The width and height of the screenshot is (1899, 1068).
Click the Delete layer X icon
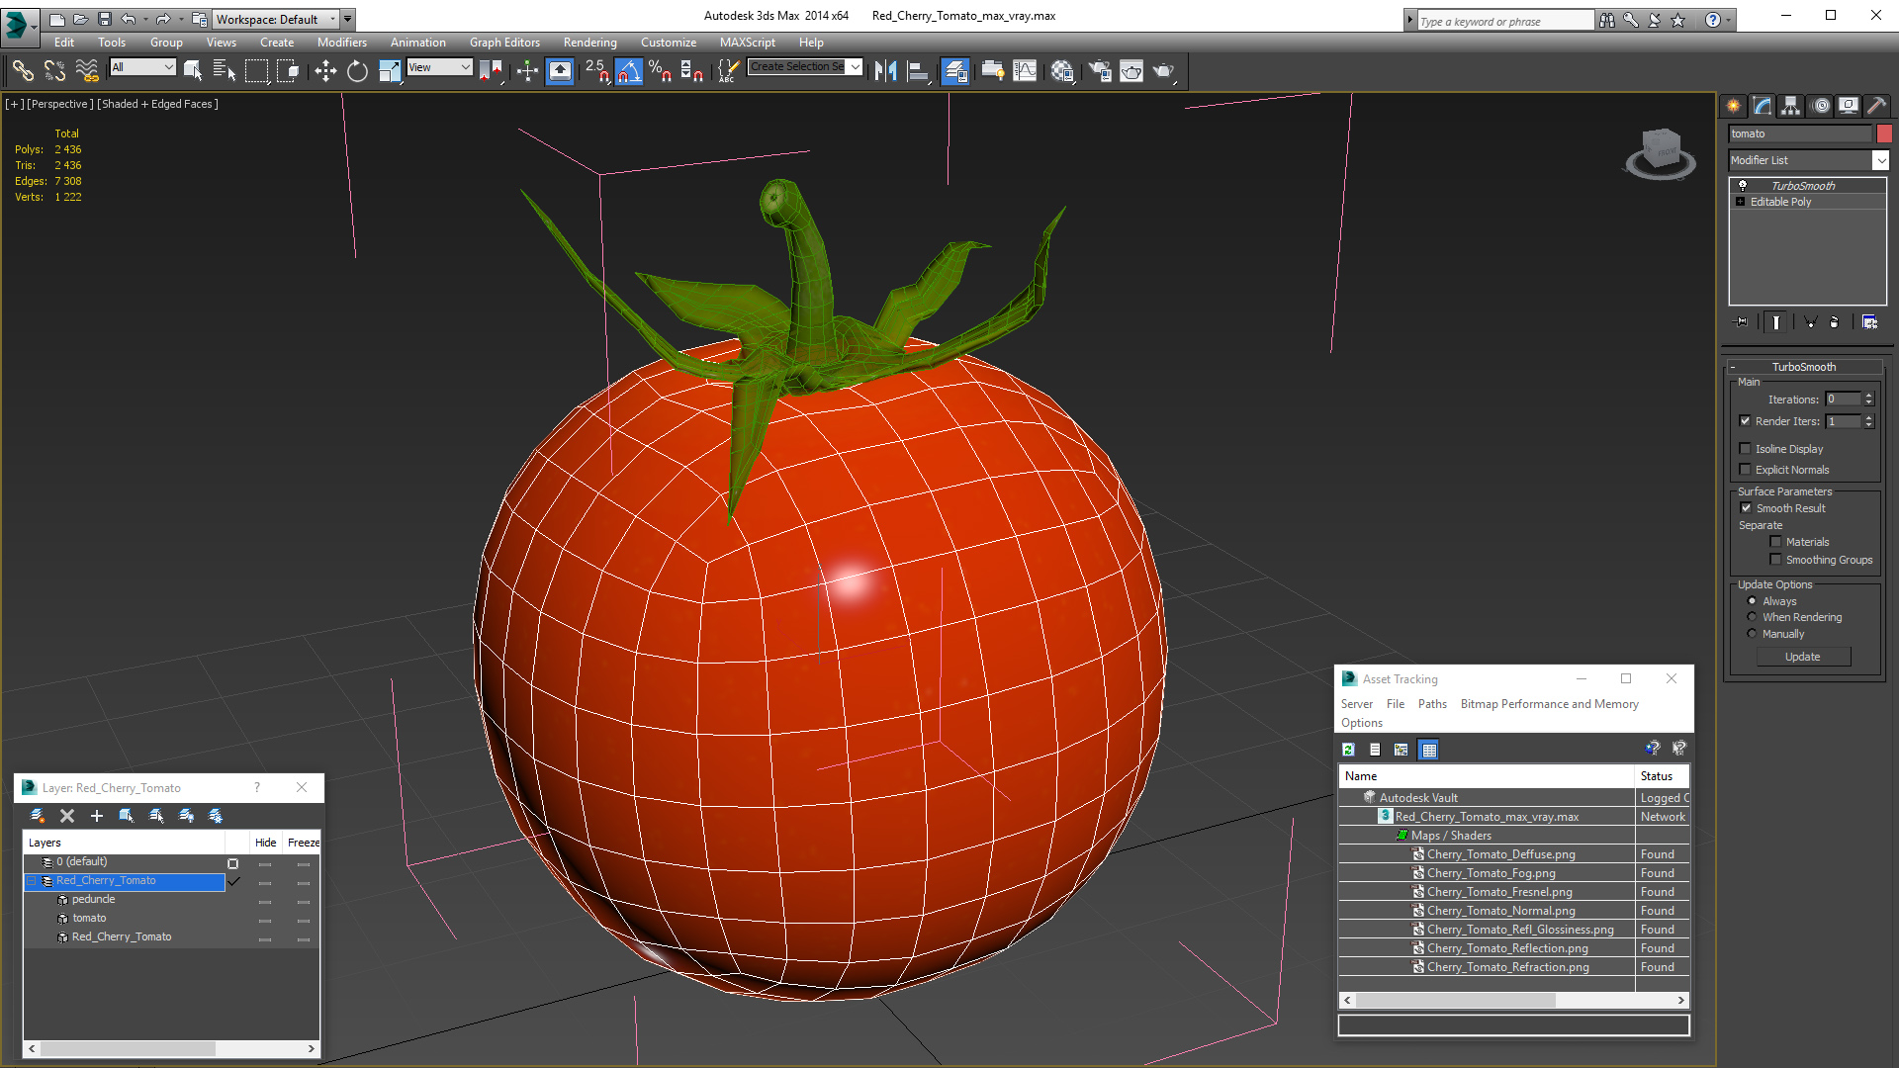67,816
